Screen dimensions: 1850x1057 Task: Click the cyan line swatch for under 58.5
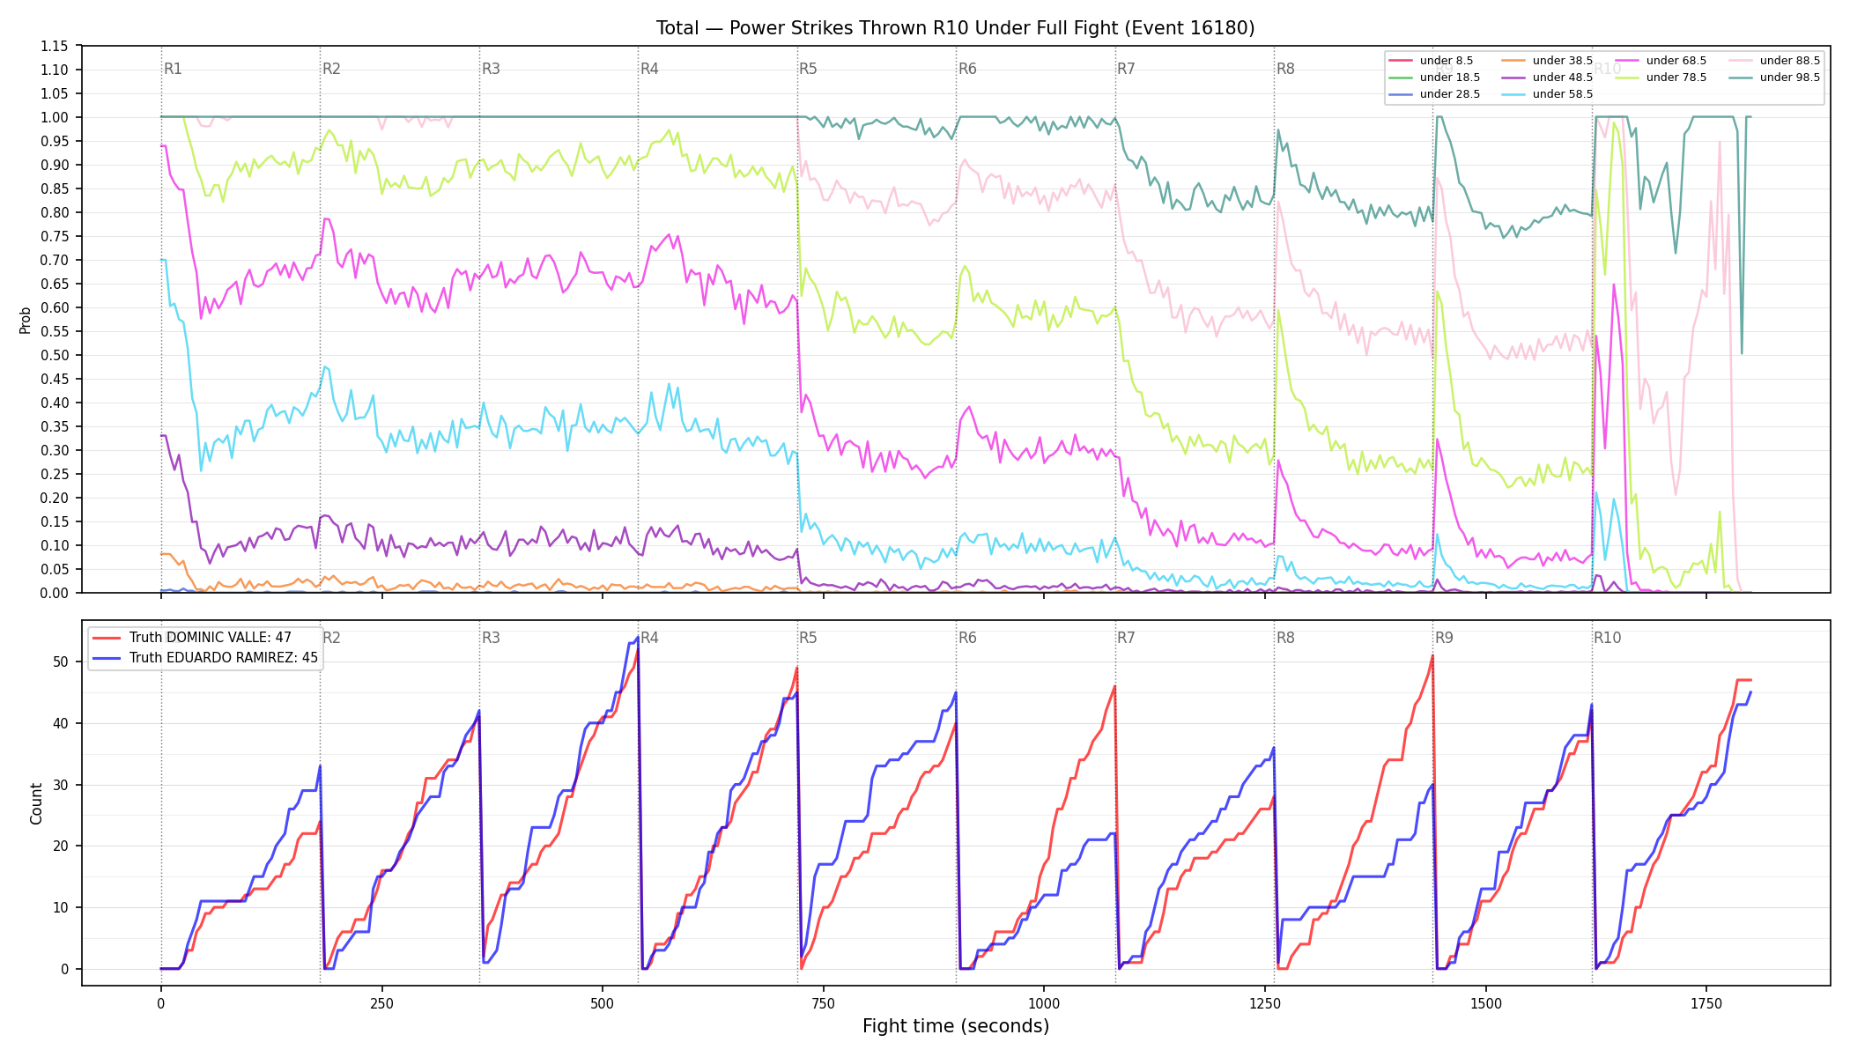(1513, 94)
